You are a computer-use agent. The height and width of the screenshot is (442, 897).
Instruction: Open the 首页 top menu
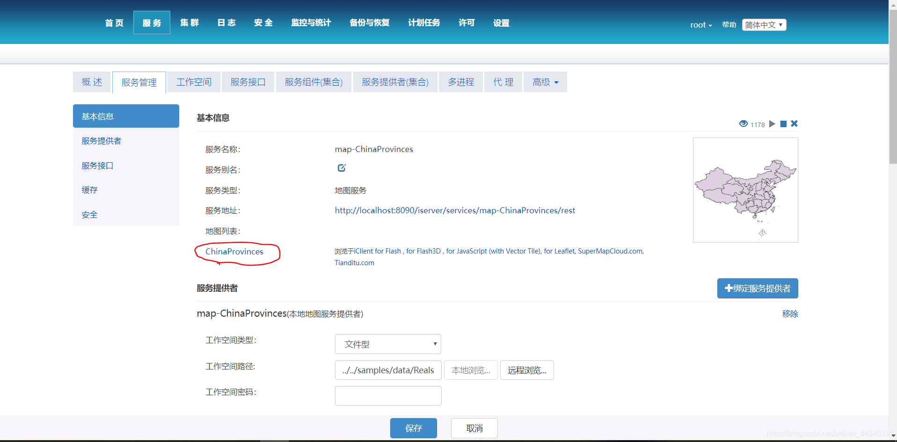point(114,23)
